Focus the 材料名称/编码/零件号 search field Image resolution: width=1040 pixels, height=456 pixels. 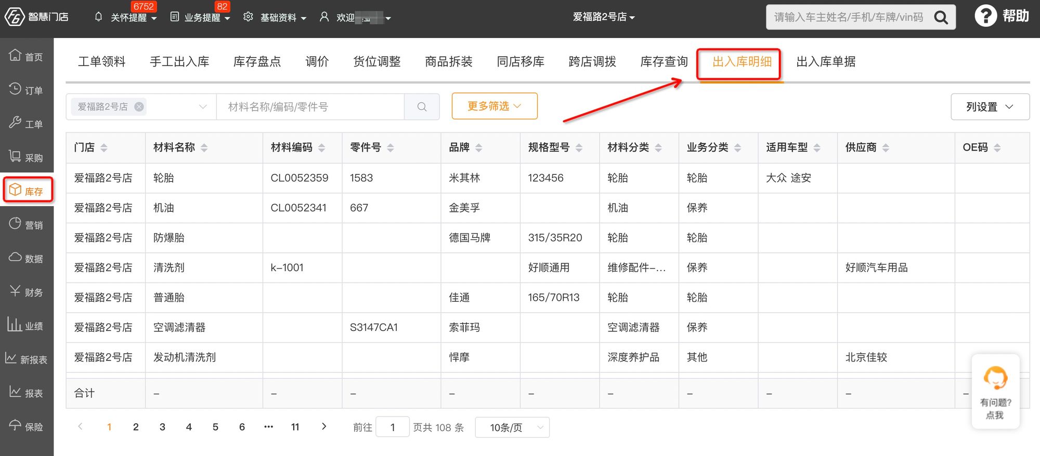(x=310, y=106)
